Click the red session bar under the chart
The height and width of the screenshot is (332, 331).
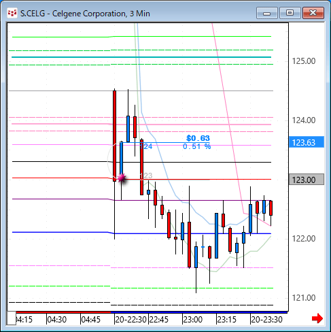pos(63,312)
